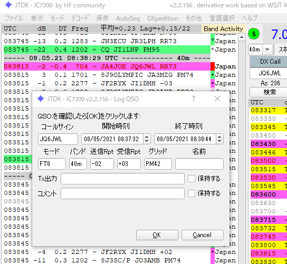Click the Az: 236 label
Screen dimensions: 287x264
pyautogui.click(x=270, y=83)
